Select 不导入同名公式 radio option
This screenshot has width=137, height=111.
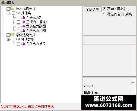tap(104, 9)
